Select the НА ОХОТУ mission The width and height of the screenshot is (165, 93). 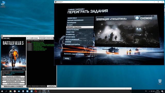click(x=80, y=25)
